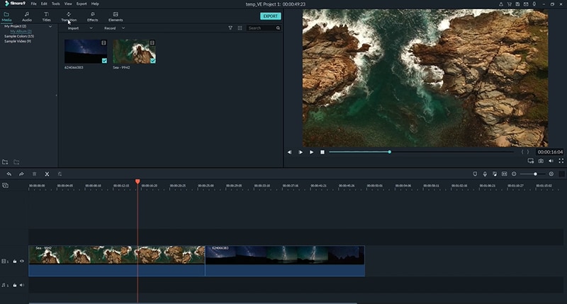Click the timeline zoom slider handle
Image resolution: width=567 pixels, height=304 pixels.
(x=535, y=174)
